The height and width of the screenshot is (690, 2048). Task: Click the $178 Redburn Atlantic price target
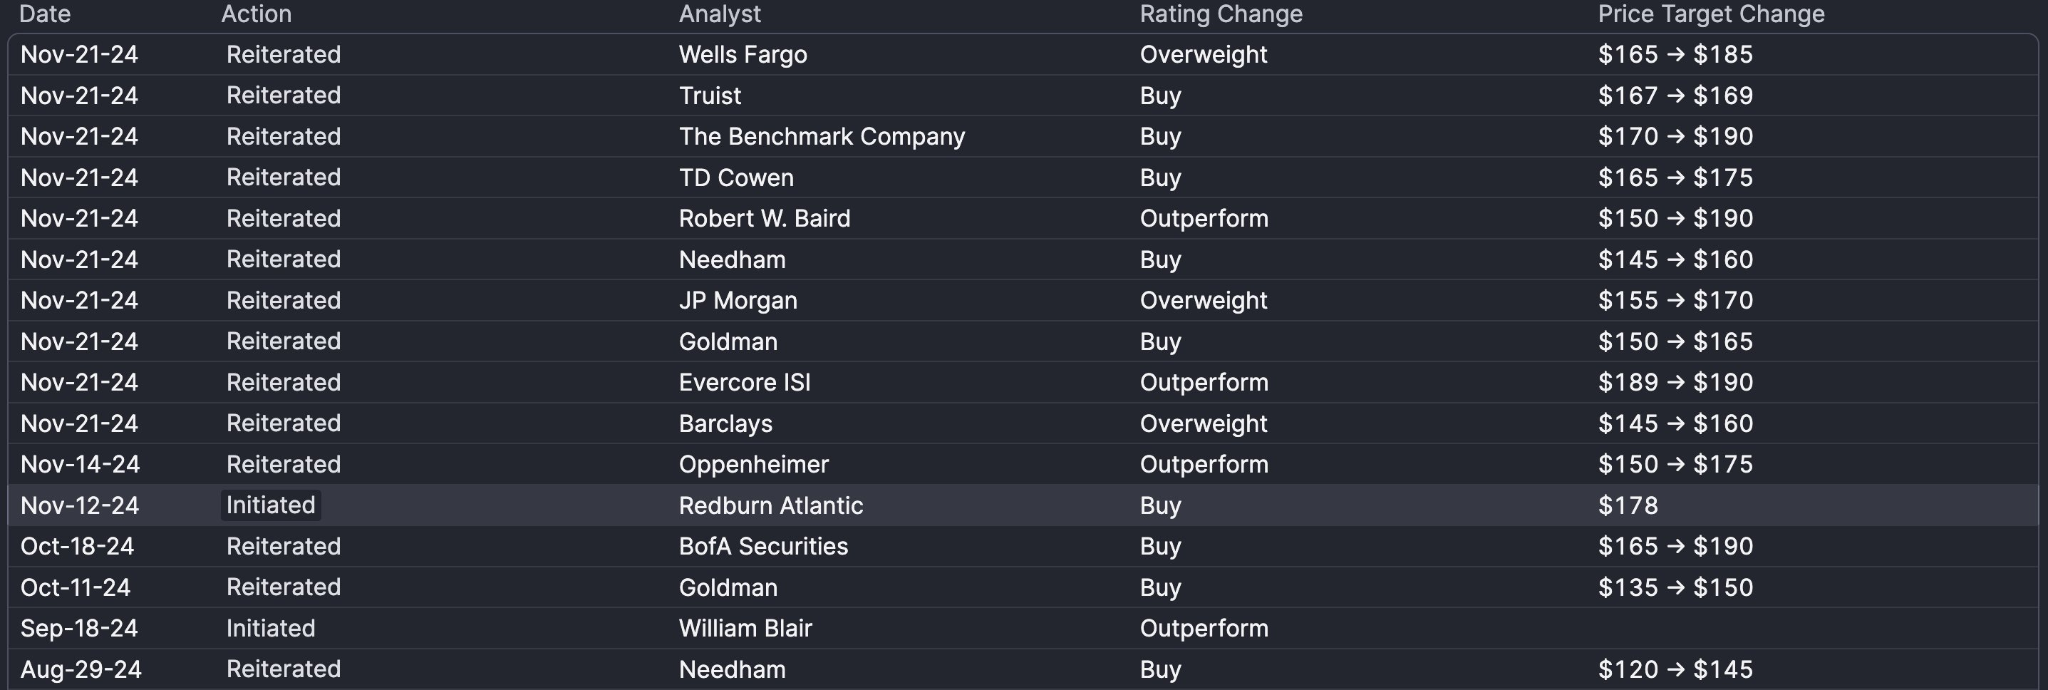coord(1628,506)
